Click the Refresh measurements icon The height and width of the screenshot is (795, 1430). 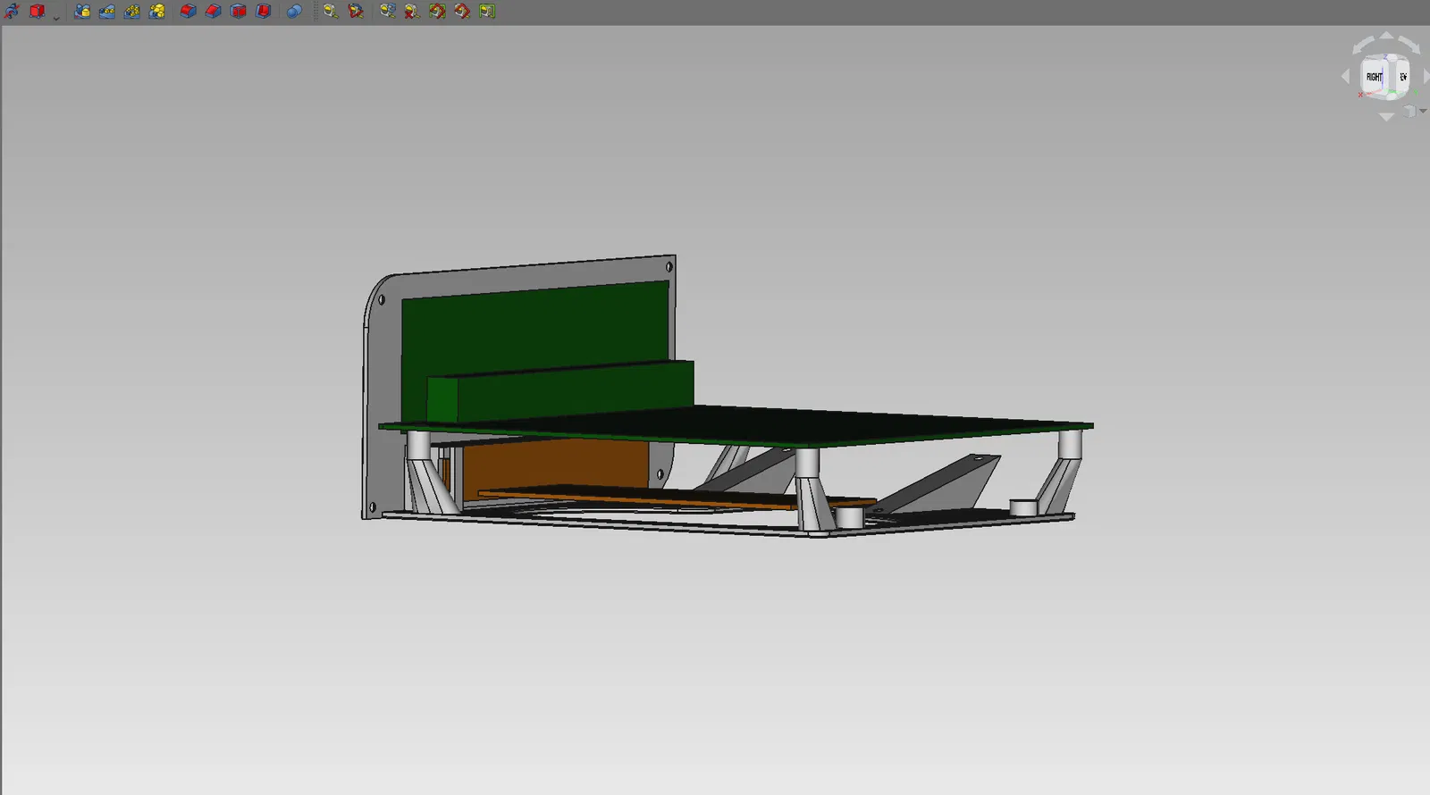point(387,12)
